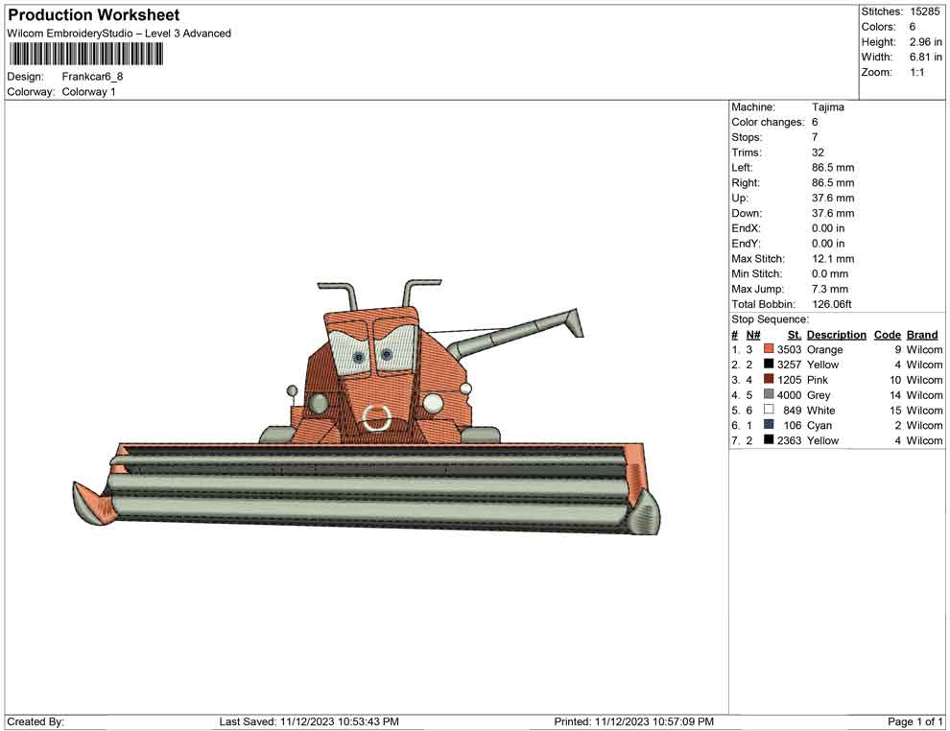Click the EndY value 0.00 in
Image resolution: width=950 pixels, height=731 pixels.
[x=828, y=244]
